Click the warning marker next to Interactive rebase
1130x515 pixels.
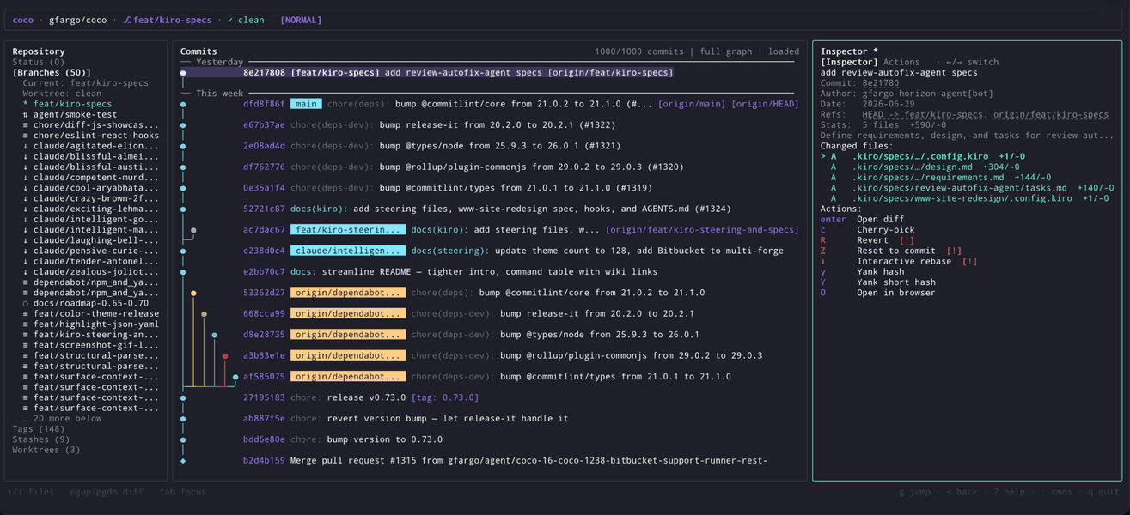point(969,261)
